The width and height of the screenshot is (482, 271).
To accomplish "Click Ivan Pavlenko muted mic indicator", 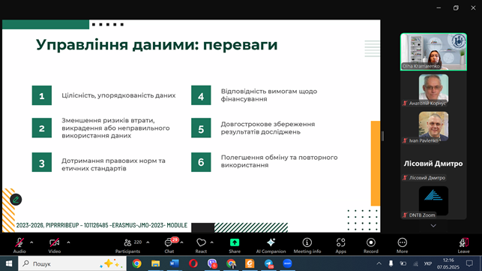I will [x=405, y=140].
